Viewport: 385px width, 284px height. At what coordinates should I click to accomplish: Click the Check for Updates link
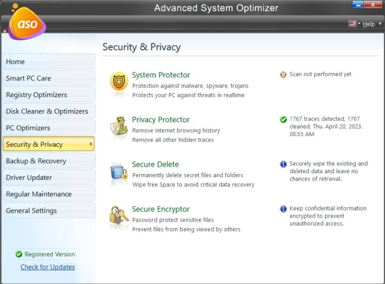[48, 267]
